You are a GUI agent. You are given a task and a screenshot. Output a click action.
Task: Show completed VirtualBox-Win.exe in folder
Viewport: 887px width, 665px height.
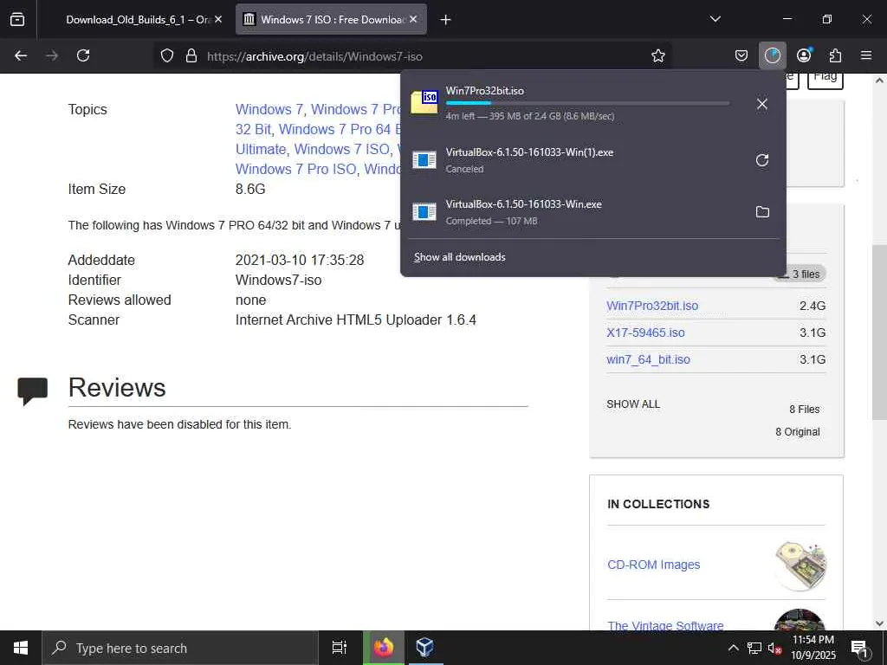(762, 211)
